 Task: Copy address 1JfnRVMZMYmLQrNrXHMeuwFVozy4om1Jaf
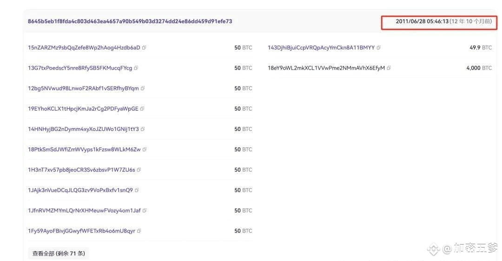tap(145, 210)
